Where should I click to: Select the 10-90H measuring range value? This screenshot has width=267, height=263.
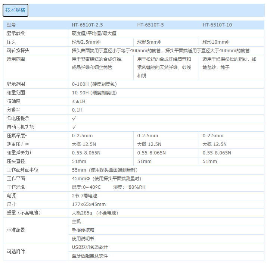click(x=94, y=93)
